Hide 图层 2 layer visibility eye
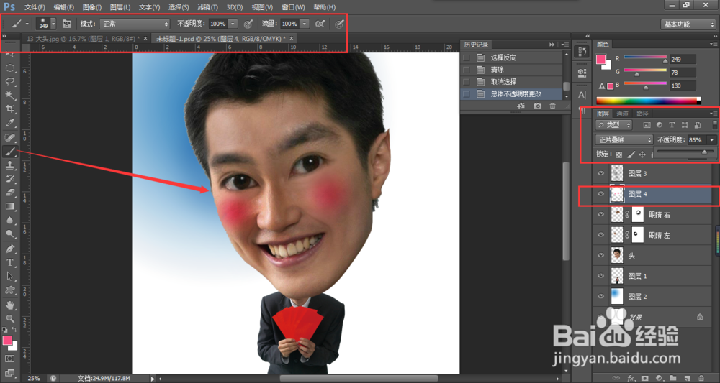 coord(601,296)
